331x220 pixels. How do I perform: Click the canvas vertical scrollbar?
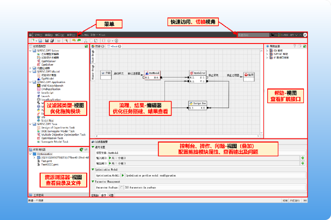tap(262, 92)
